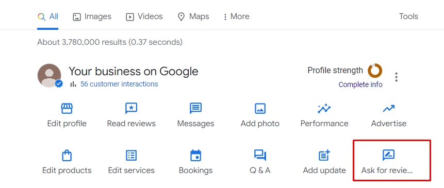Open the Performance sparkle chart icon
Image resolution: width=444 pixels, height=188 pixels.
point(324,108)
